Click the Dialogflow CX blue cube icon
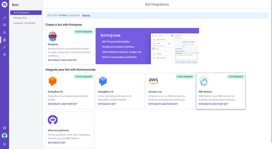The image size is (272, 149). 103,81
